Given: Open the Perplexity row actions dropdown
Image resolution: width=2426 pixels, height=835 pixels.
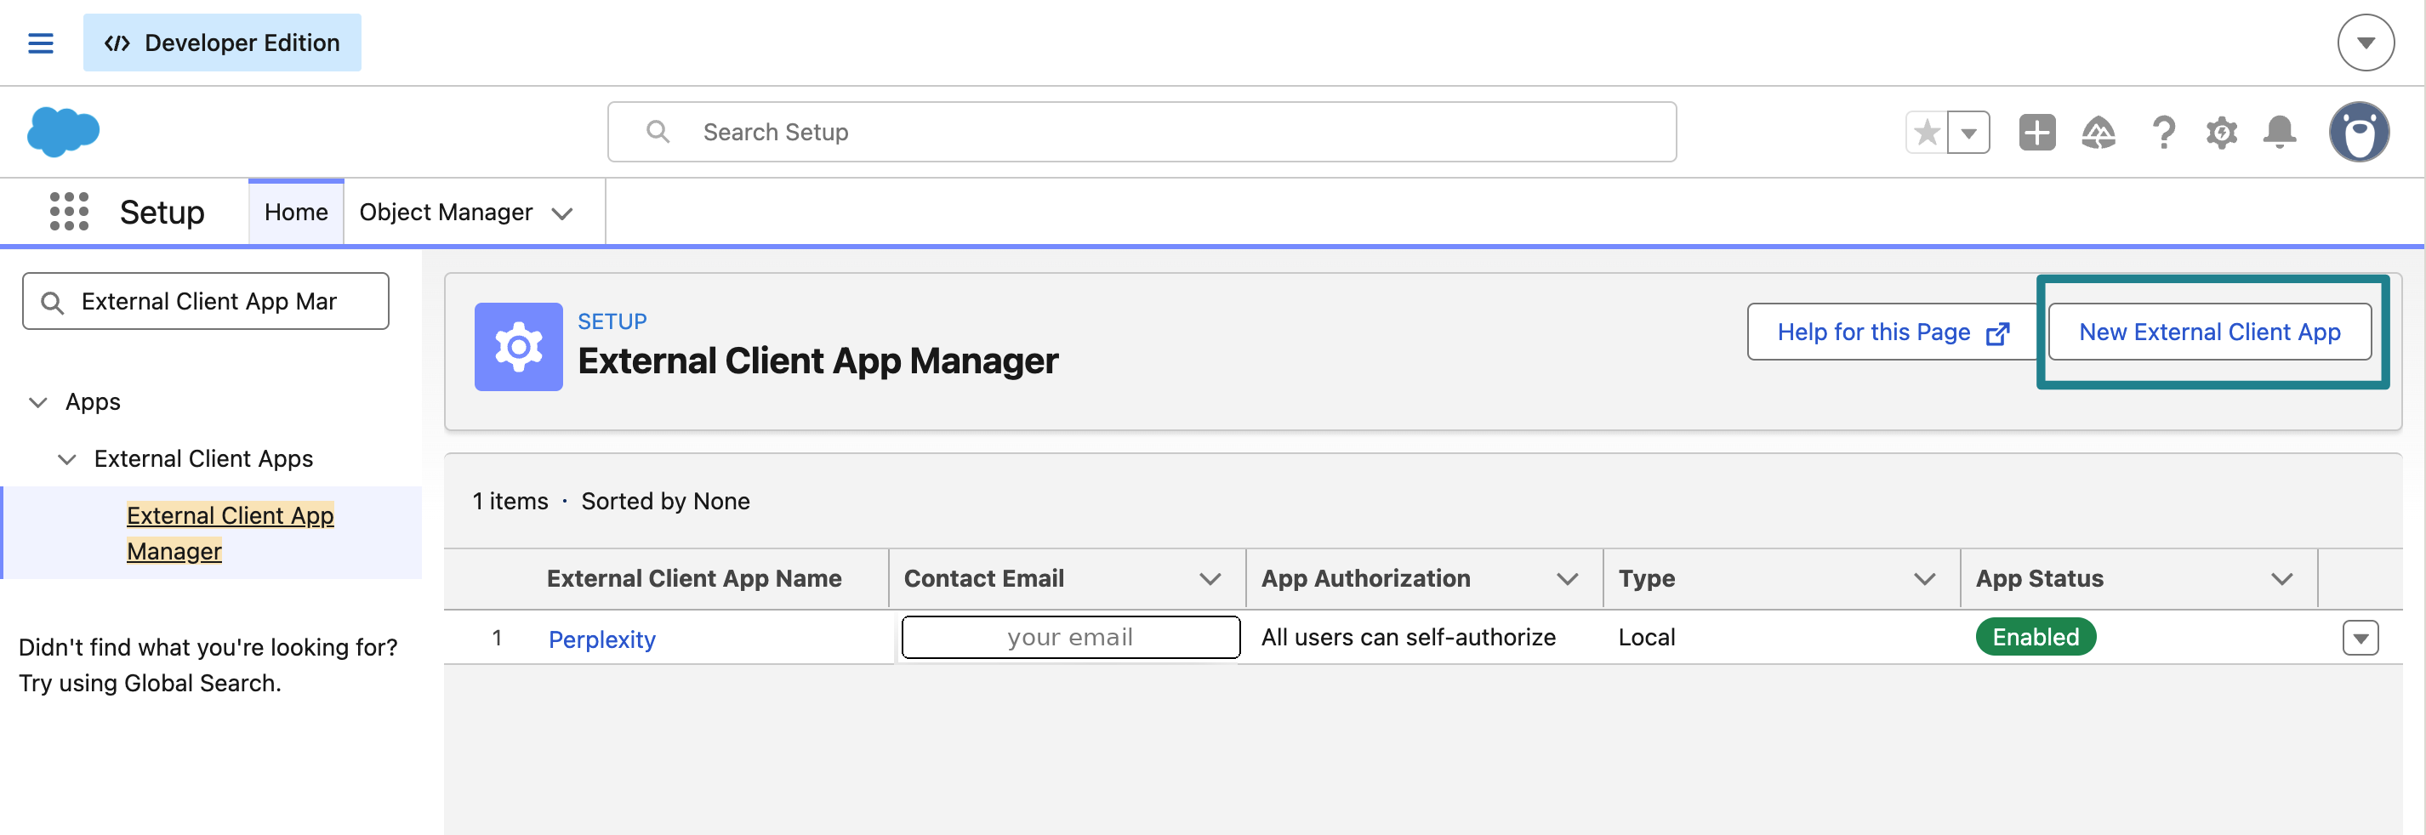Looking at the screenshot, I should coord(2360,639).
